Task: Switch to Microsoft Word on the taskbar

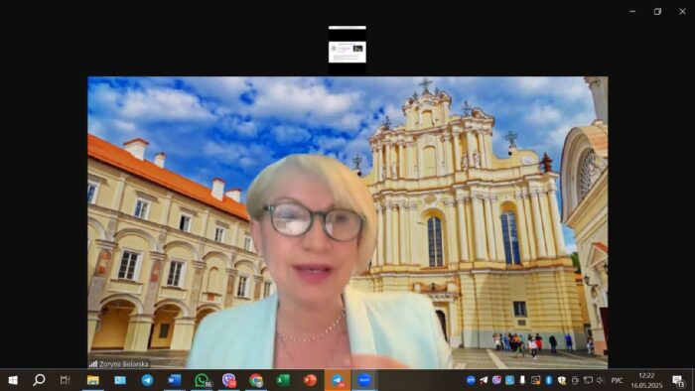Action: [x=175, y=380]
